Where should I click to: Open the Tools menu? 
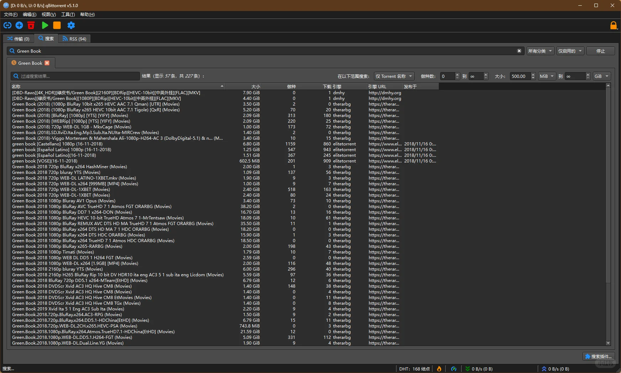[68, 15]
